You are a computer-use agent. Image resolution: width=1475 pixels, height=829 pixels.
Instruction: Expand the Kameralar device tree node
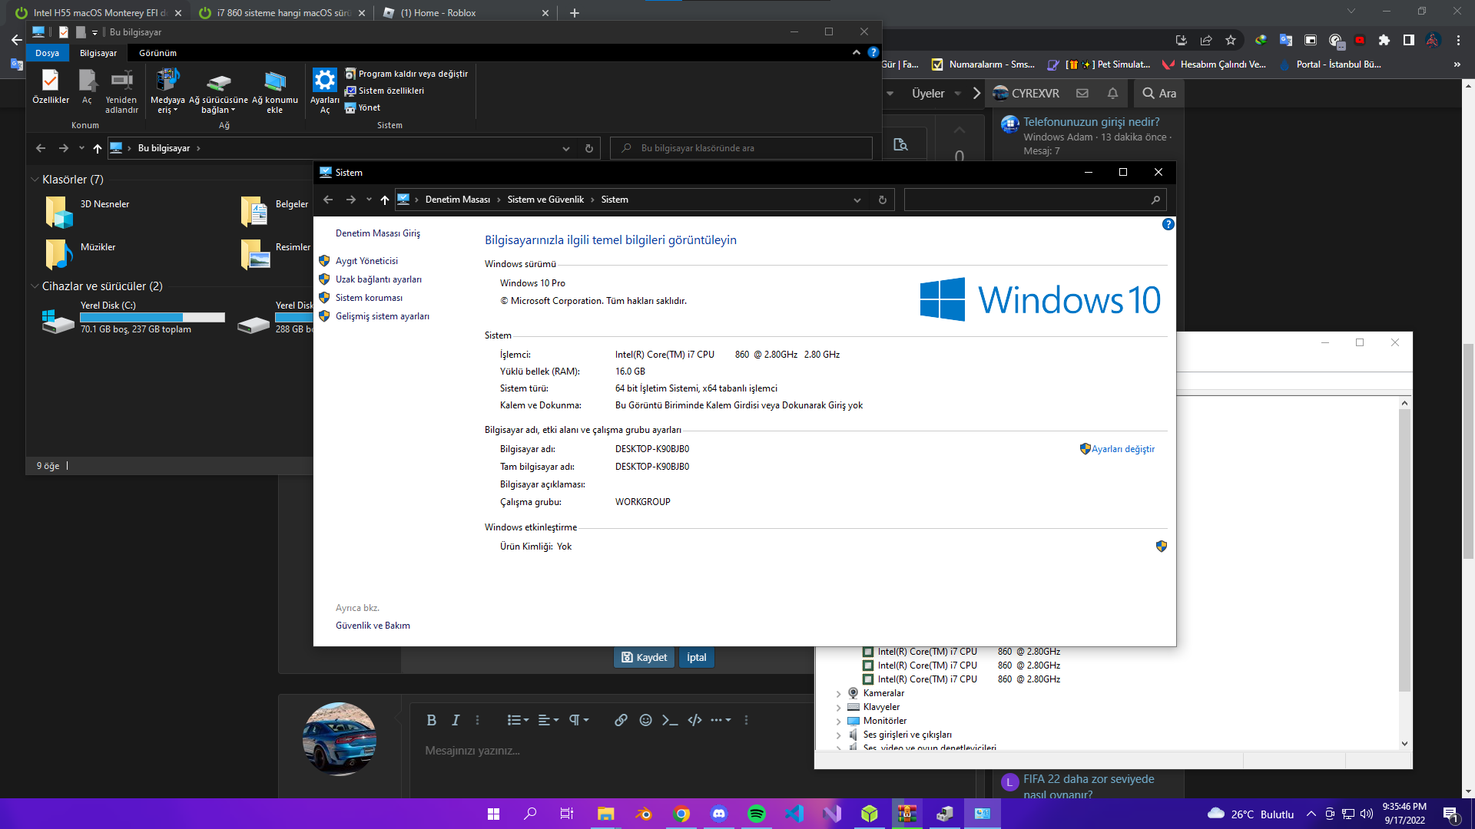click(x=838, y=693)
